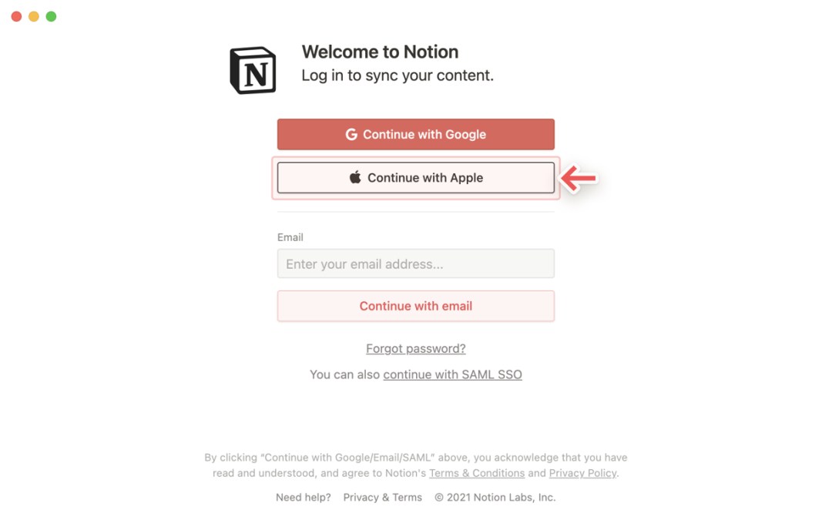Select Continue with Google
This screenshot has height=520, width=832.
(x=416, y=133)
